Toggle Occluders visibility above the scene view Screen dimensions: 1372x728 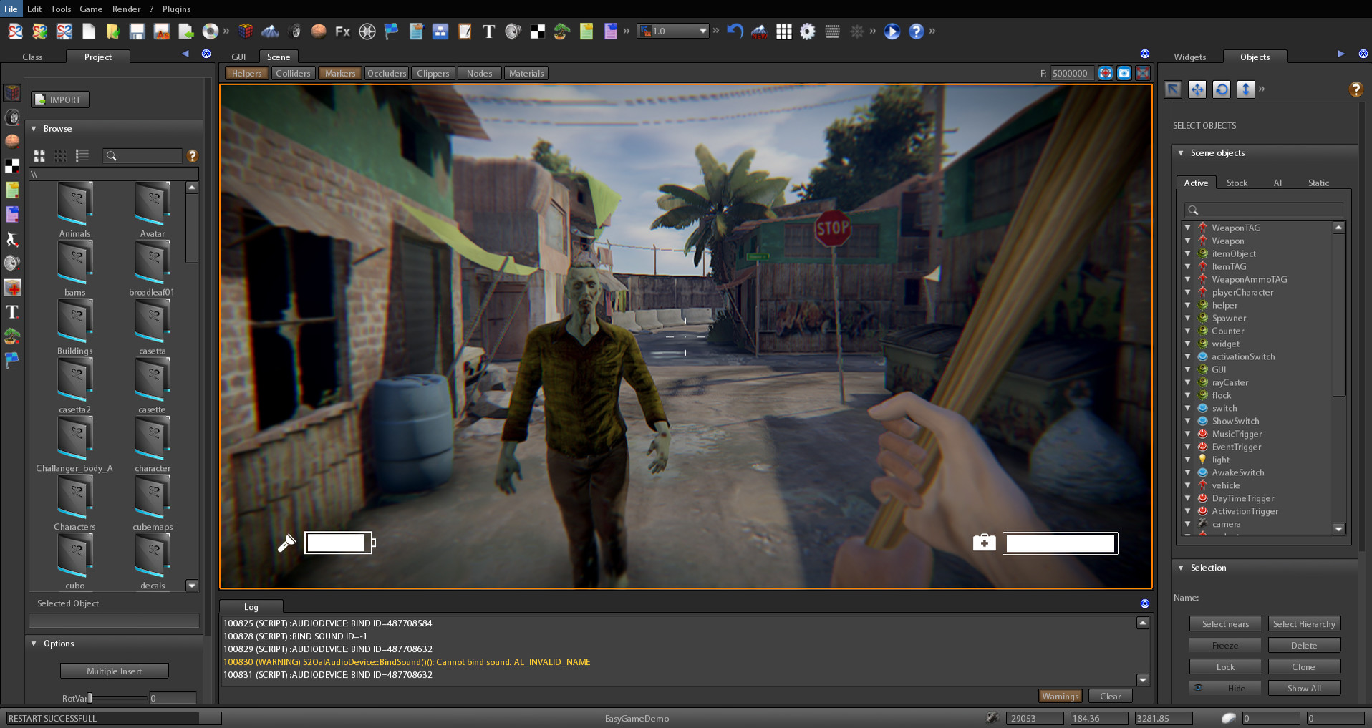coord(387,73)
